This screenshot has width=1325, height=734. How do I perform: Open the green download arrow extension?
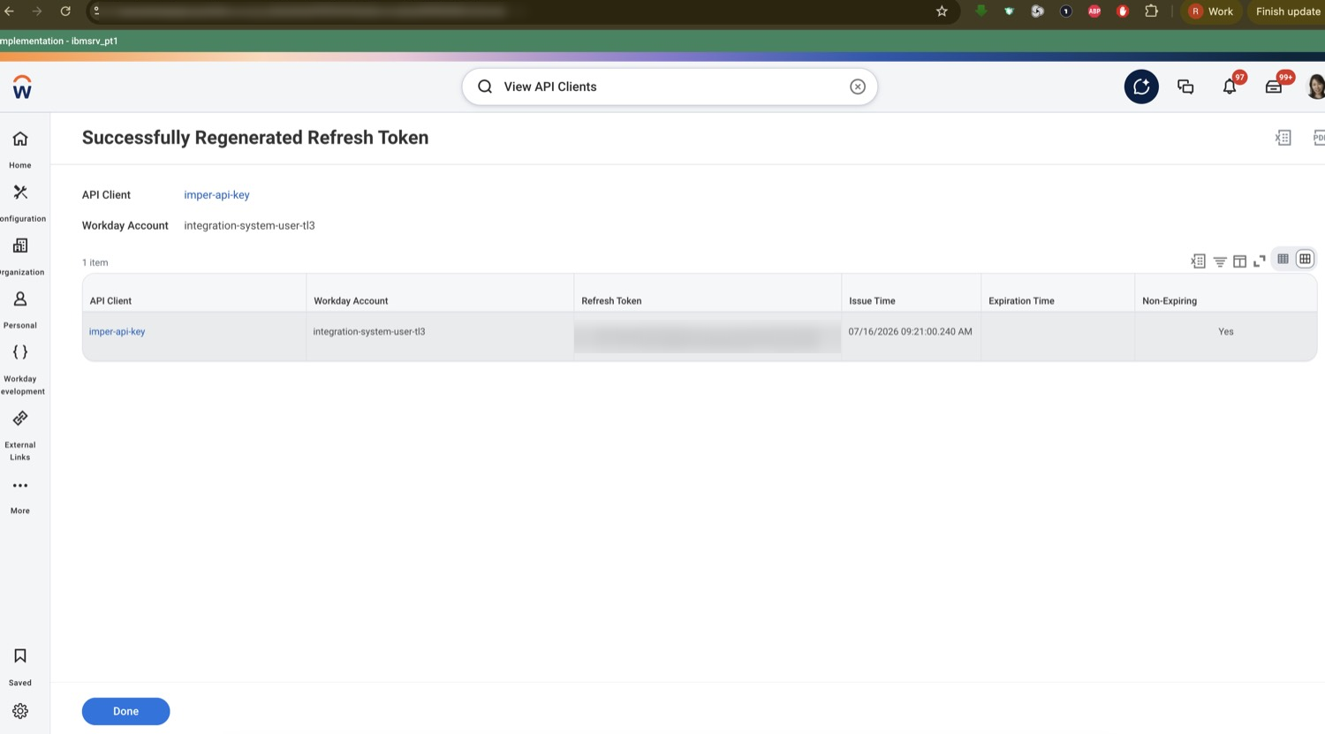[980, 11]
